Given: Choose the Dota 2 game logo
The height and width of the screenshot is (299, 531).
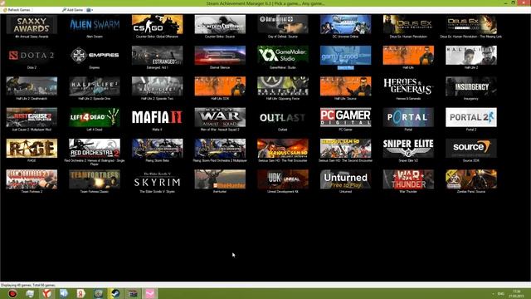Looking at the screenshot, I should click(x=32, y=56).
